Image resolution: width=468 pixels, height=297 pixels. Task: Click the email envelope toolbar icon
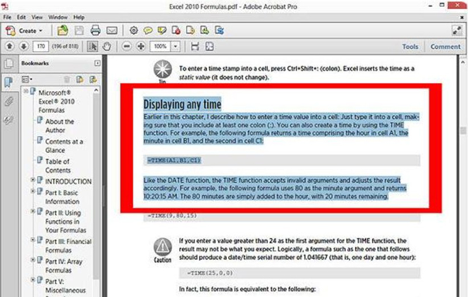coord(111,30)
